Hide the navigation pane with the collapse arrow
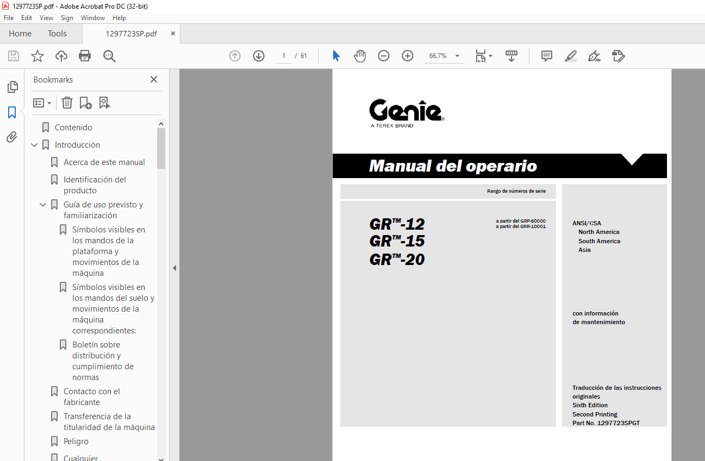Viewport: 705px width, 461px height. pos(174,268)
